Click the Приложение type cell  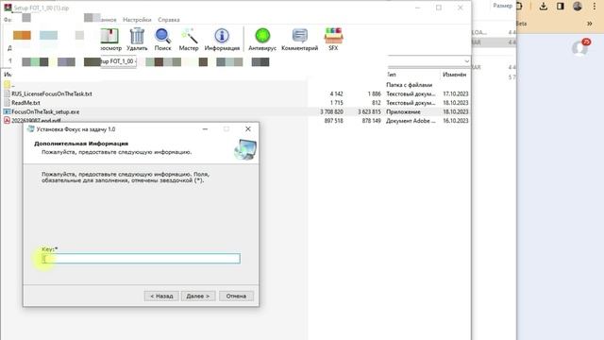click(403, 111)
